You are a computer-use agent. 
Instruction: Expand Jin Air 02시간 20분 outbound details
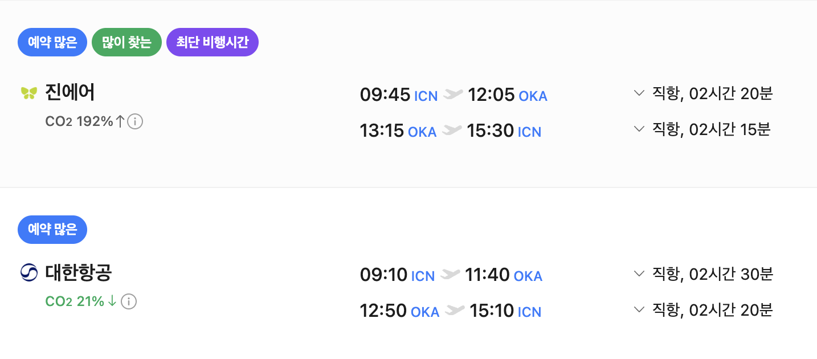[x=639, y=93]
